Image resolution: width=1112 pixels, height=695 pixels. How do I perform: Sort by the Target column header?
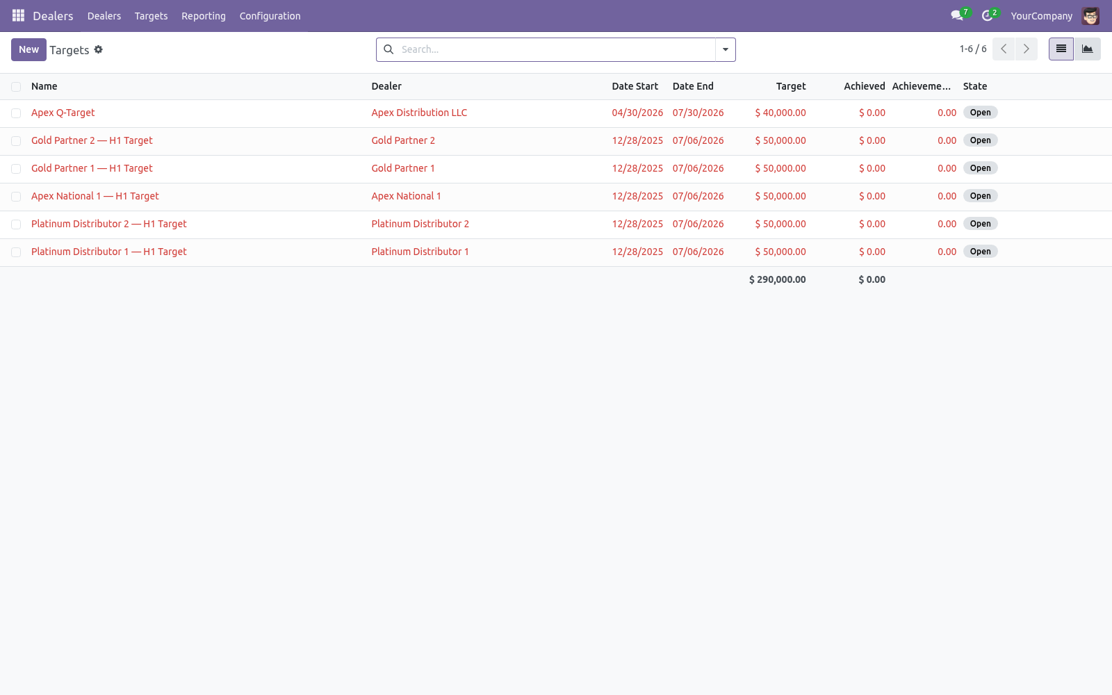(791, 86)
